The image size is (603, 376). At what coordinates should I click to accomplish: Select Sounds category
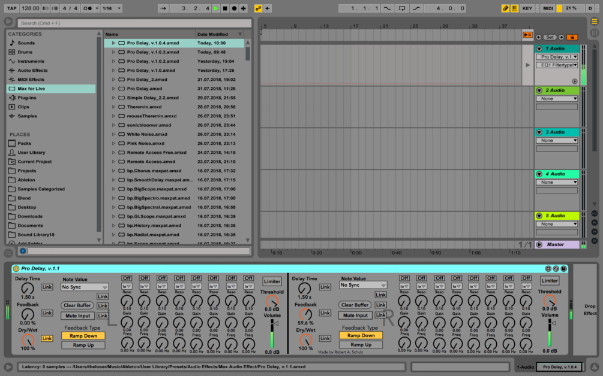[x=26, y=43]
